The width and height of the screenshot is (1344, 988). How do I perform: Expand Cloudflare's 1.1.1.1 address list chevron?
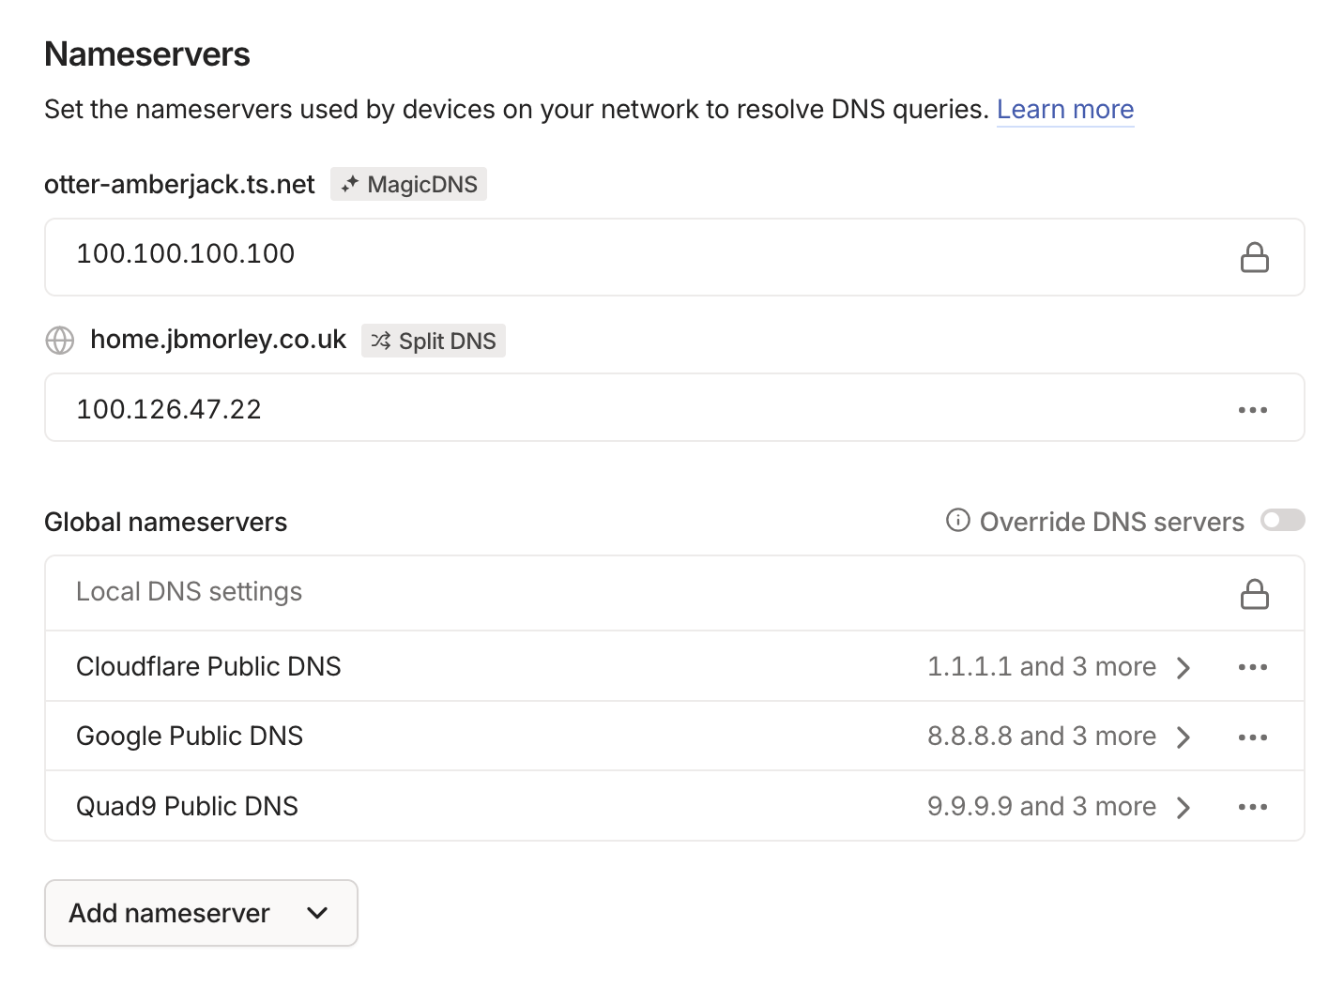coord(1184,667)
